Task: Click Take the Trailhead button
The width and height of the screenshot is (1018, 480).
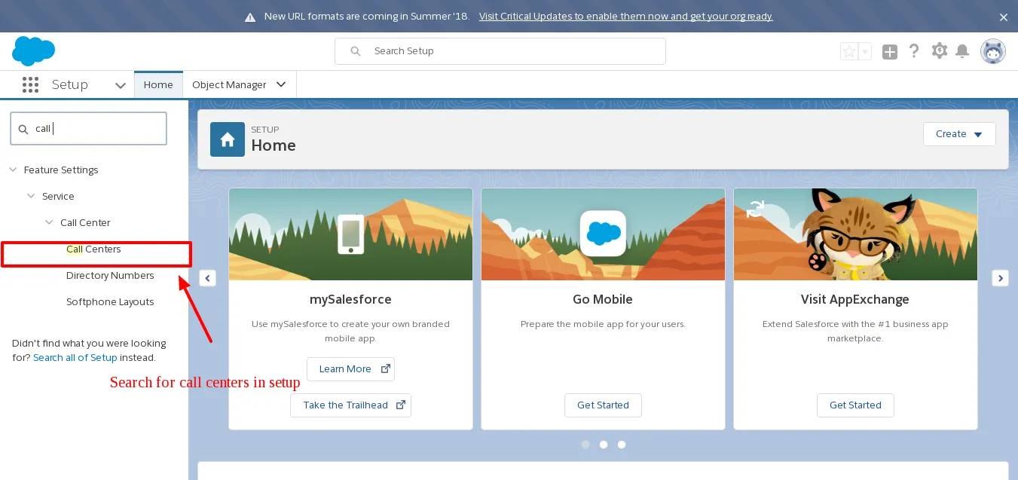Action: (x=350, y=405)
